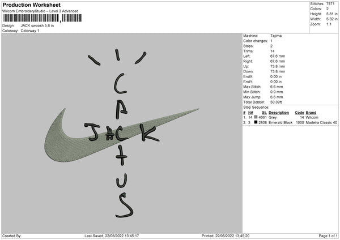Image resolution: width=340 pixels, height=240 pixels.
Task: Click the "Colors:" label in top-right summary
Action: click(316, 9)
